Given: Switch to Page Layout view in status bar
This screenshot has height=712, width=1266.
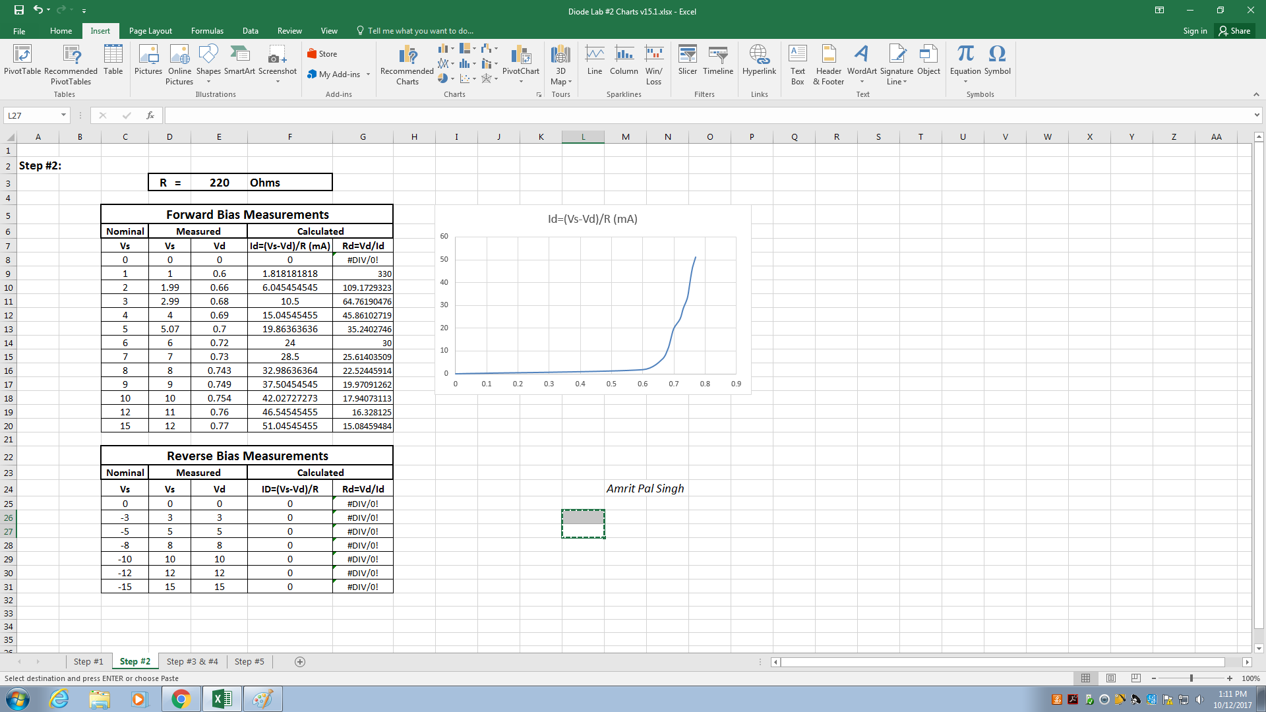Looking at the screenshot, I should click(1111, 678).
